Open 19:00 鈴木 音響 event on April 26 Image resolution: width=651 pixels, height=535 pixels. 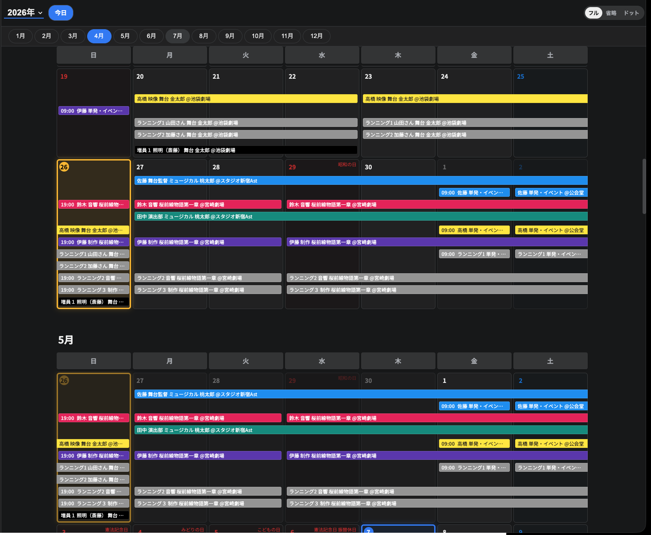coord(94,204)
